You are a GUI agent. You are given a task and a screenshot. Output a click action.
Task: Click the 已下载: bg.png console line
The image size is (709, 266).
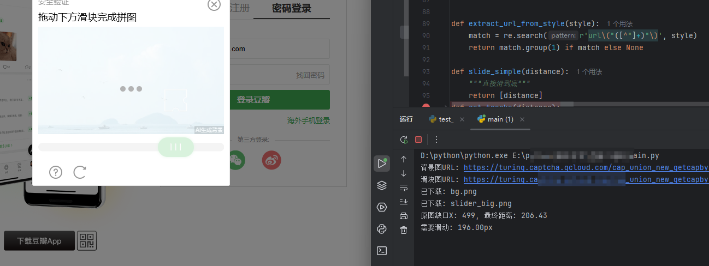pyautogui.click(x=449, y=191)
